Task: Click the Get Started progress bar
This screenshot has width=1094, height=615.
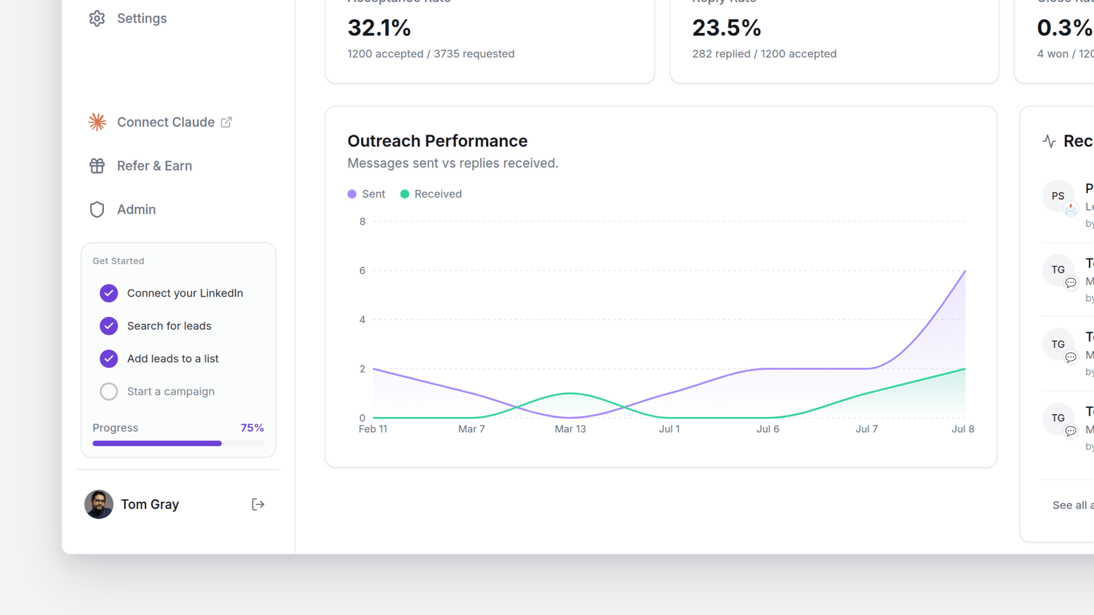Action: tap(178, 443)
